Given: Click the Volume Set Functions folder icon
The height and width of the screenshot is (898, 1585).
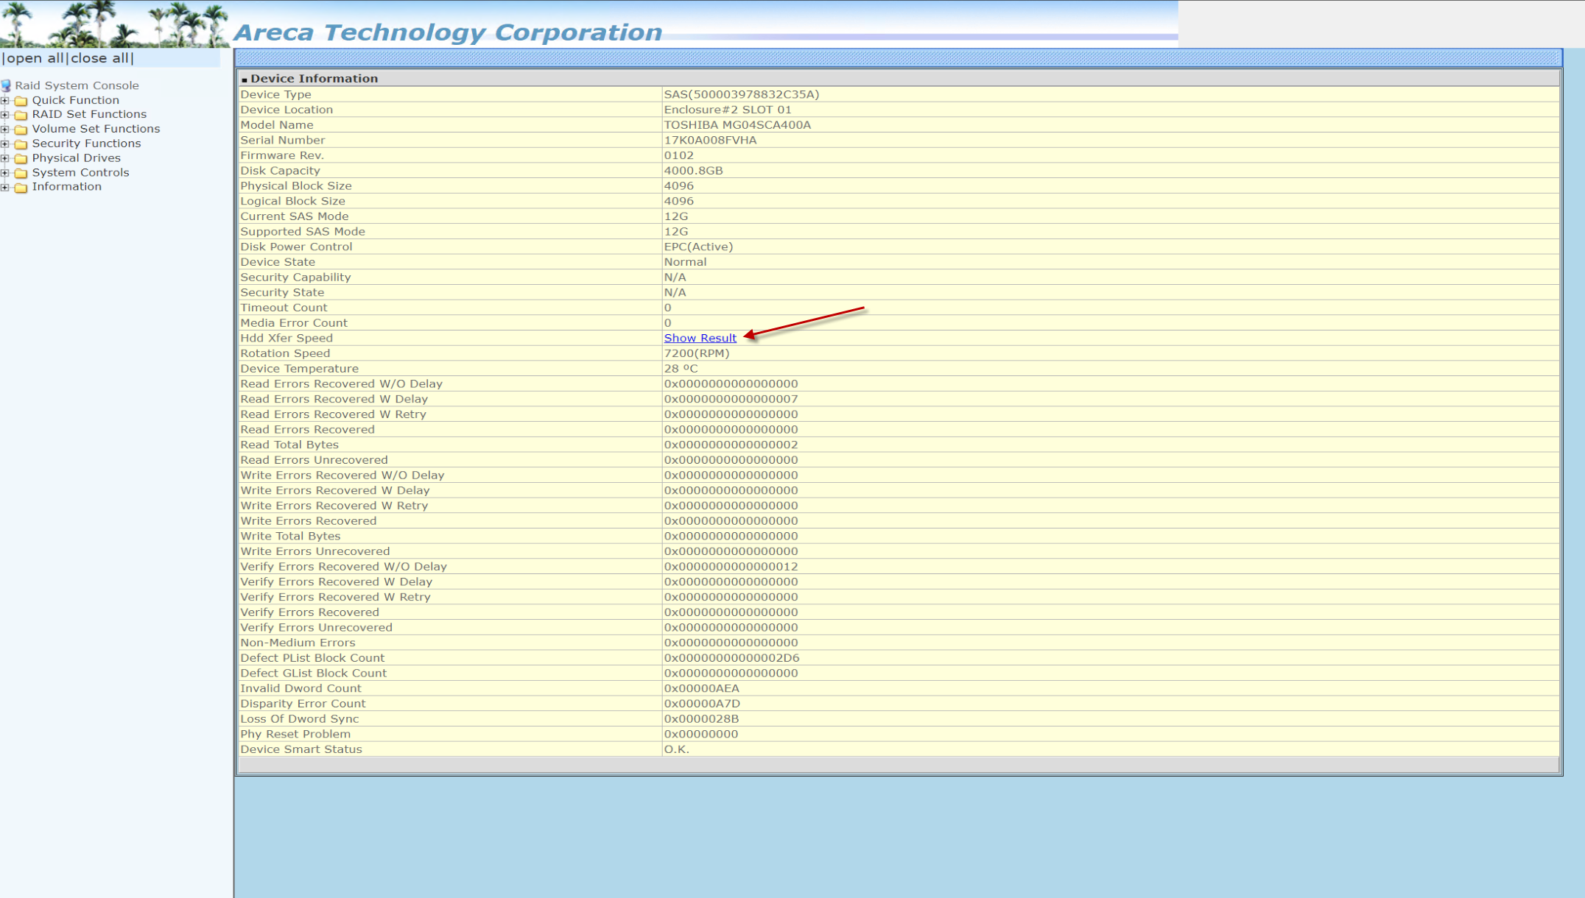Looking at the screenshot, I should tap(21, 130).
